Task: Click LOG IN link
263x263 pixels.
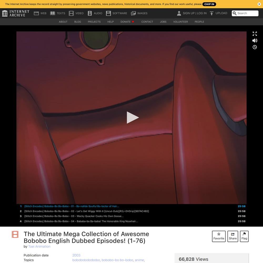Action: 202,13
